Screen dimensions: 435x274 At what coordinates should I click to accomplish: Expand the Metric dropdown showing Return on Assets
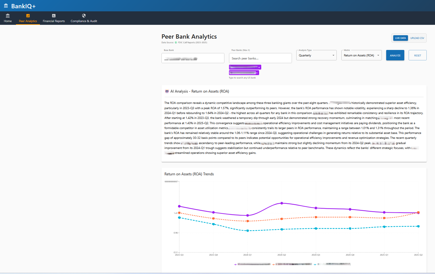click(x=361, y=55)
